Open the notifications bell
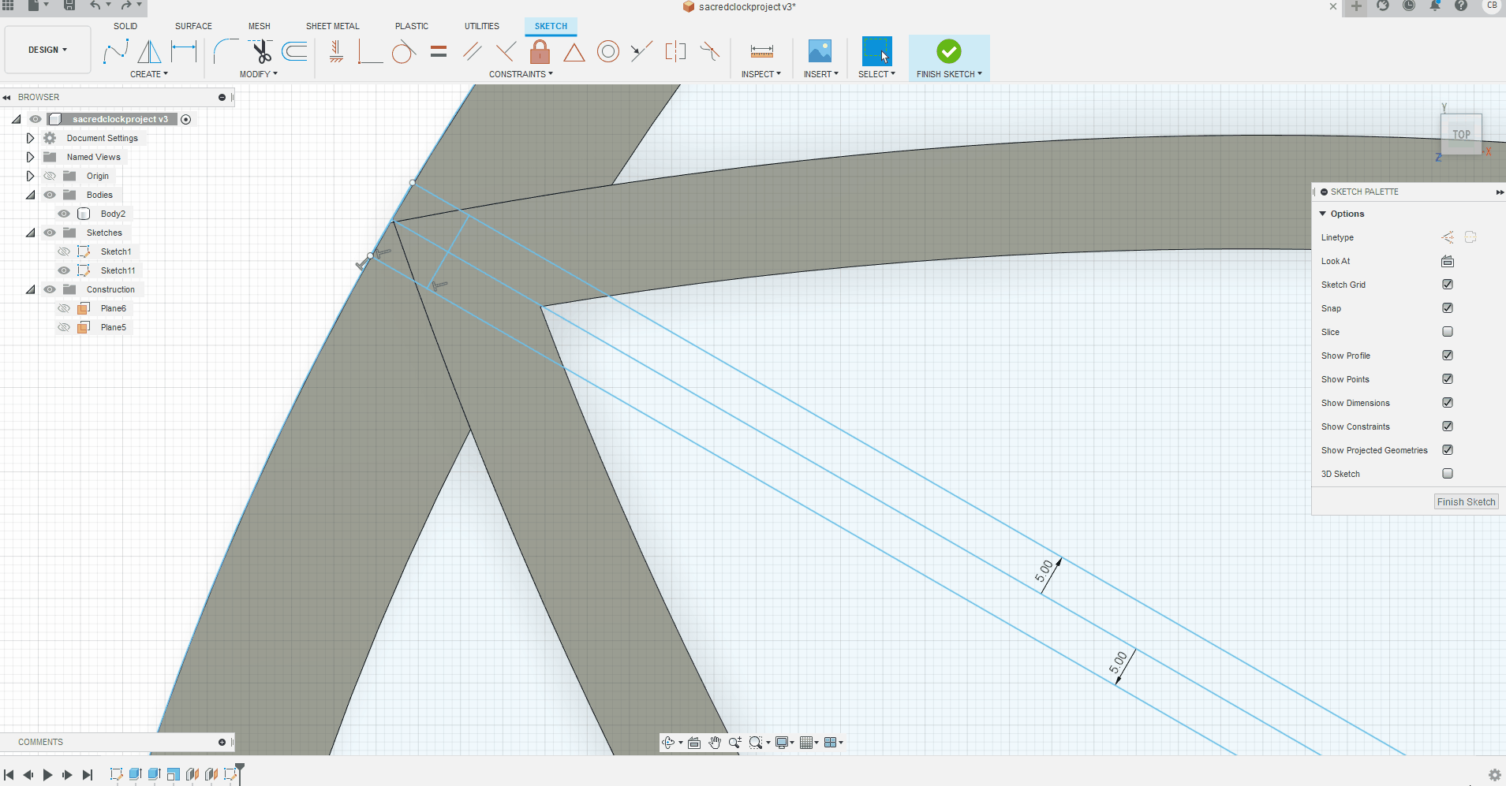Screen dimensions: 1506x786 [1435, 6]
